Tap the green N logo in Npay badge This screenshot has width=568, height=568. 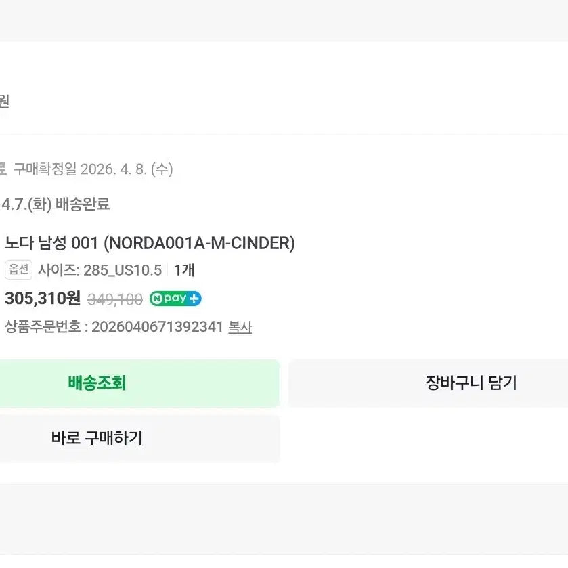pyautogui.click(x=156, y=299)
